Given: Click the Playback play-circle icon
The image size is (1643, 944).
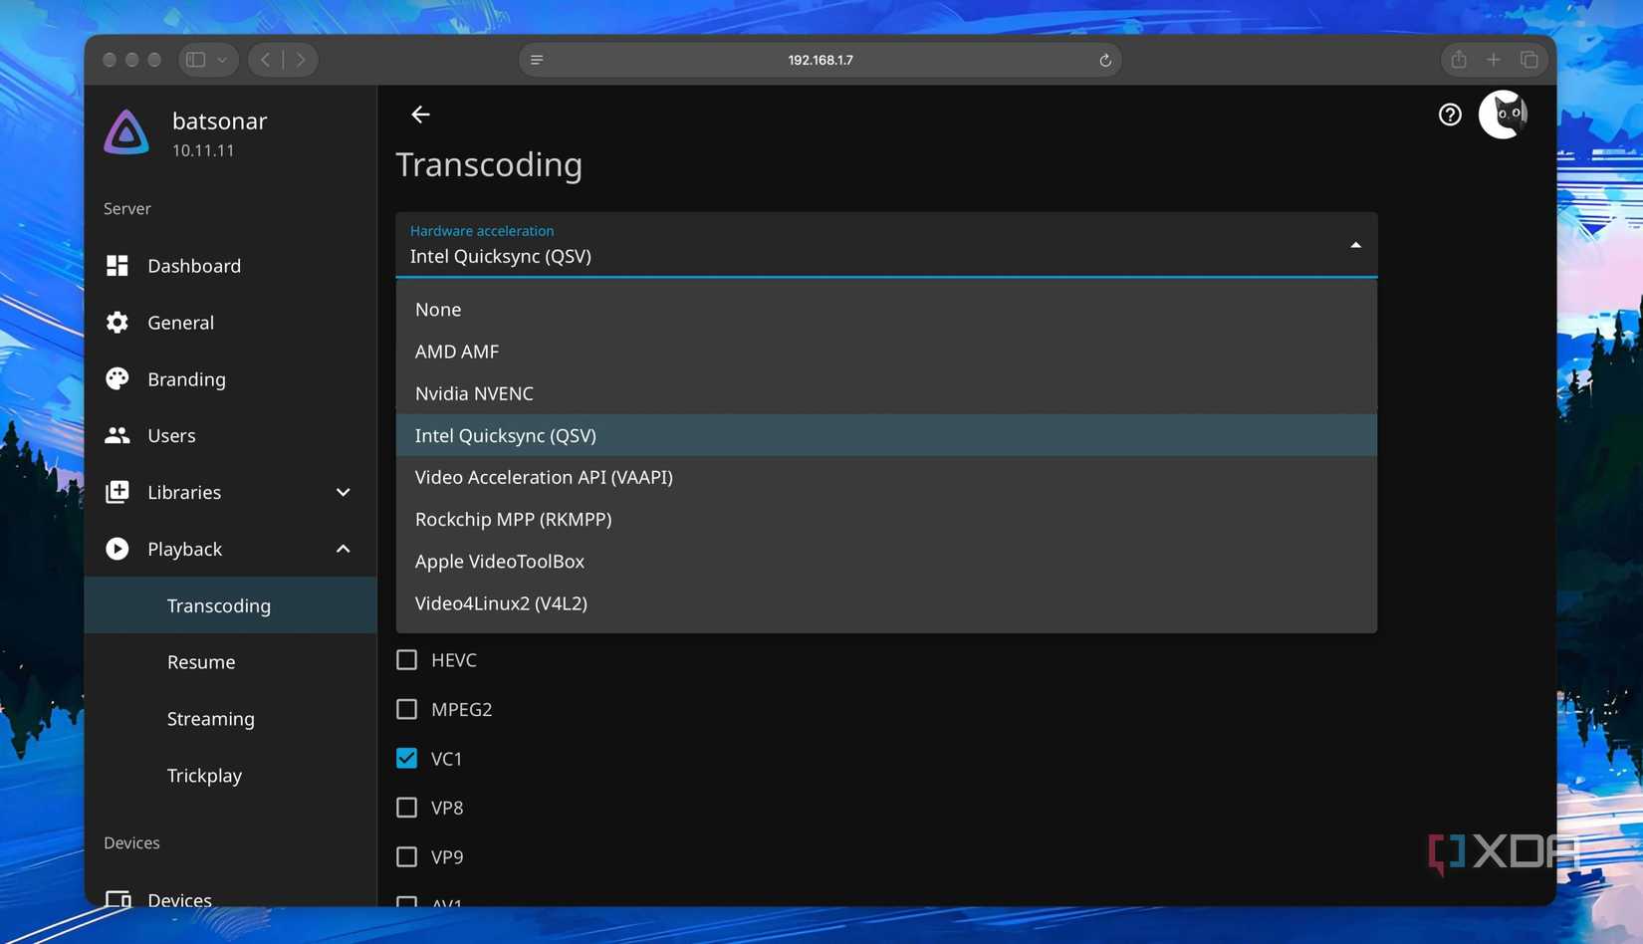Looking at the screenshot, I should 117,549.
